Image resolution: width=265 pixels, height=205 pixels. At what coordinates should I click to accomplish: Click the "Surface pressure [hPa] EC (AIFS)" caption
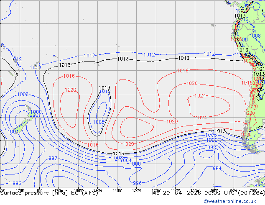pos(49,193)
